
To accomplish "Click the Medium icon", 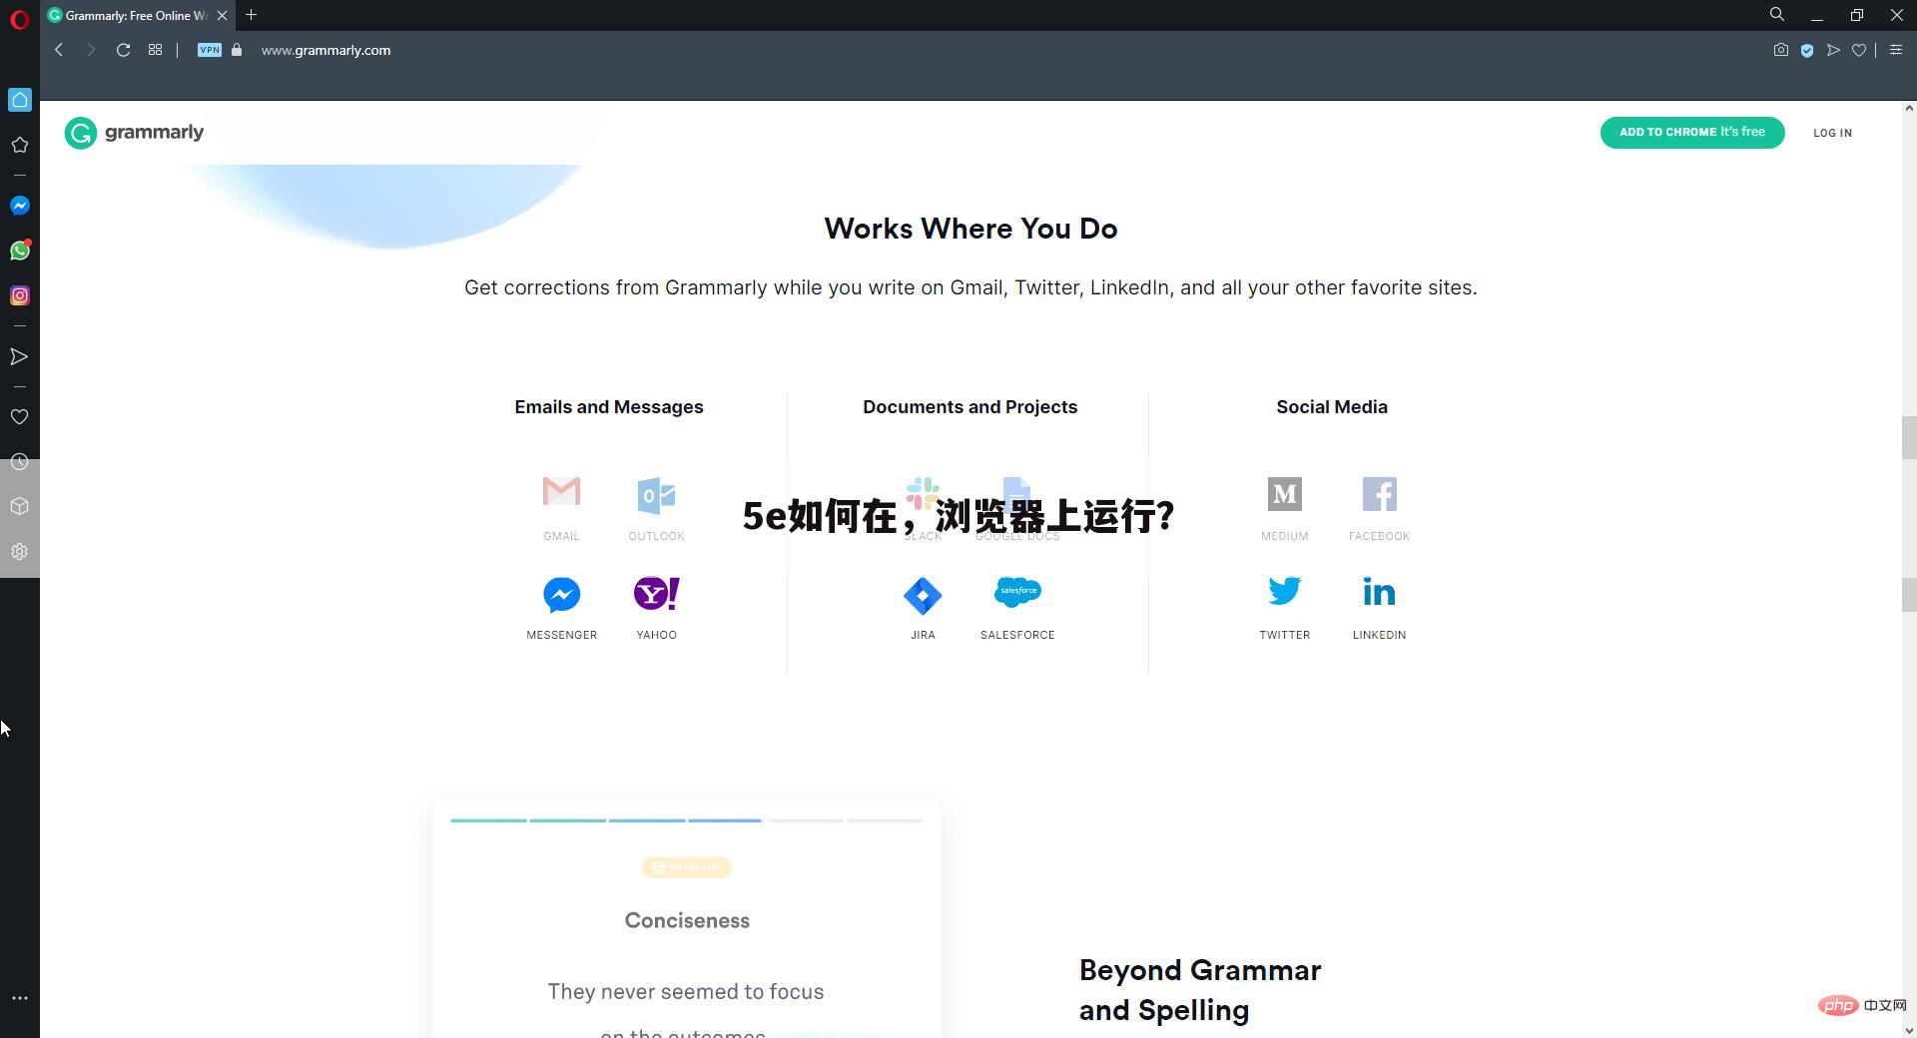I will tap(1284, 494).
